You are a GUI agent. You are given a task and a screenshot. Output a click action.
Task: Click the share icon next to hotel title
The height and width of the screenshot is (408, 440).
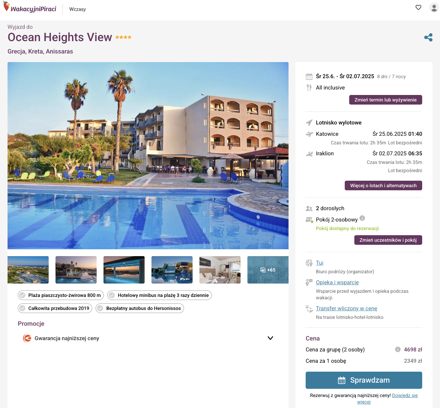click(x=428, y=37)
